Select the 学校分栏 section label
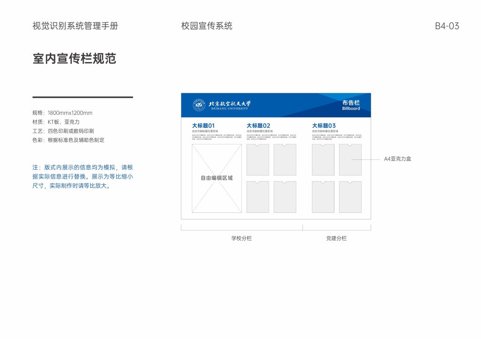Viewport: 481px width, 339px height. click(241, 238)
